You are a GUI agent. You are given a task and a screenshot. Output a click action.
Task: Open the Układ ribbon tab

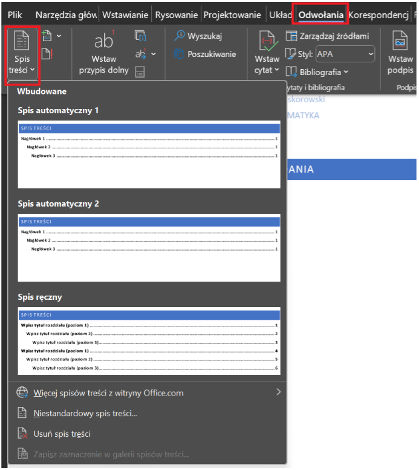tap(280, 15)
